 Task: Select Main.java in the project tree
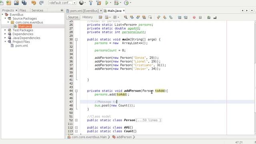pyautogui.click(x=25, y=26)
